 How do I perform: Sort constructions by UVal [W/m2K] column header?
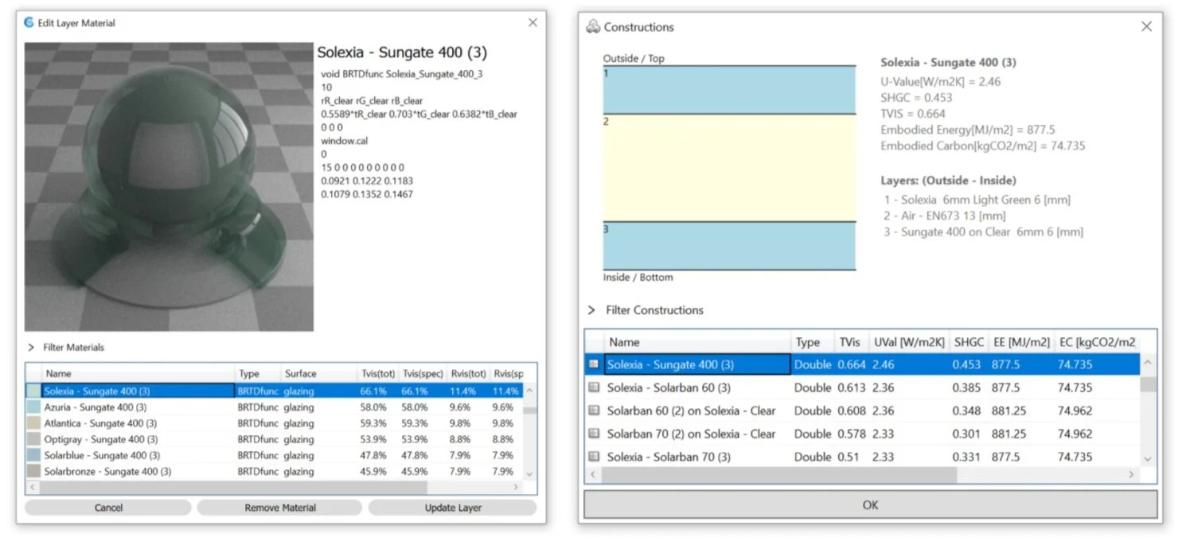pos(909,342)
